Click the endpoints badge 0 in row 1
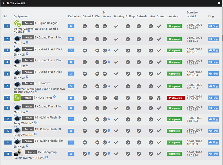The width and height of the screenshot is (223, 165). (x=71, y=26)
